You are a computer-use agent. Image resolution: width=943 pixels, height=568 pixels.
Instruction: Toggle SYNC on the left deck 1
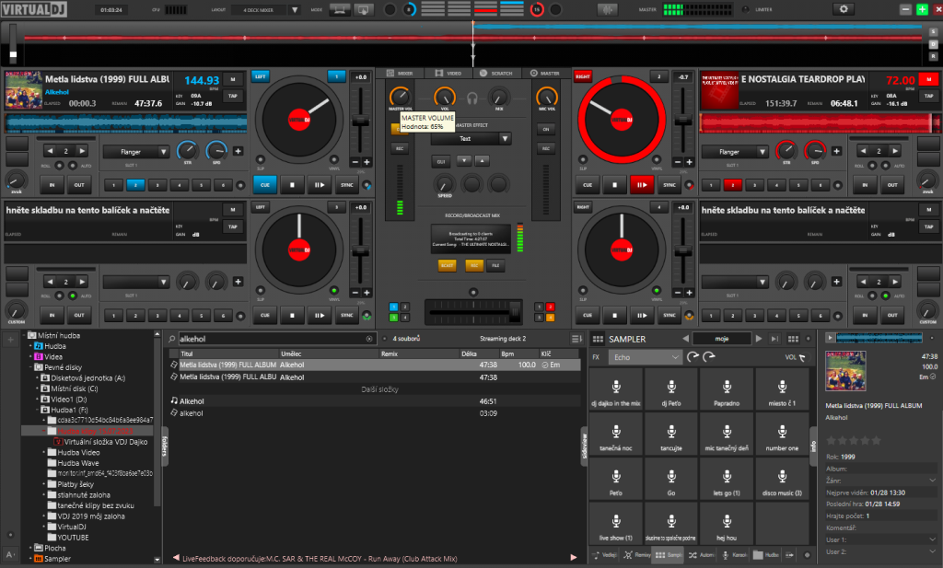point(346,184)
